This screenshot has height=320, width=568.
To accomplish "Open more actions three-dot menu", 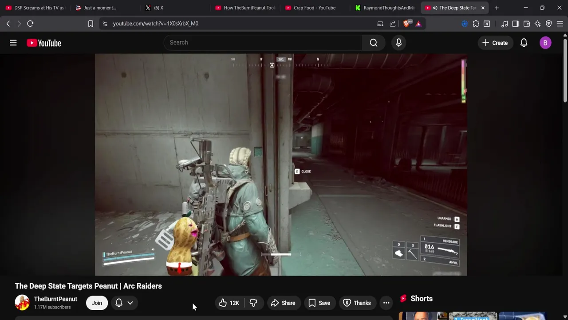I will pyautogui.click(x=386, y=303).
